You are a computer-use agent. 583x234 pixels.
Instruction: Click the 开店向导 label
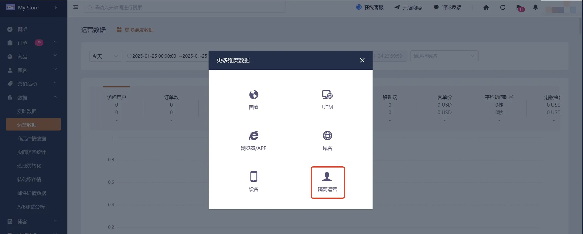(412, 8)
